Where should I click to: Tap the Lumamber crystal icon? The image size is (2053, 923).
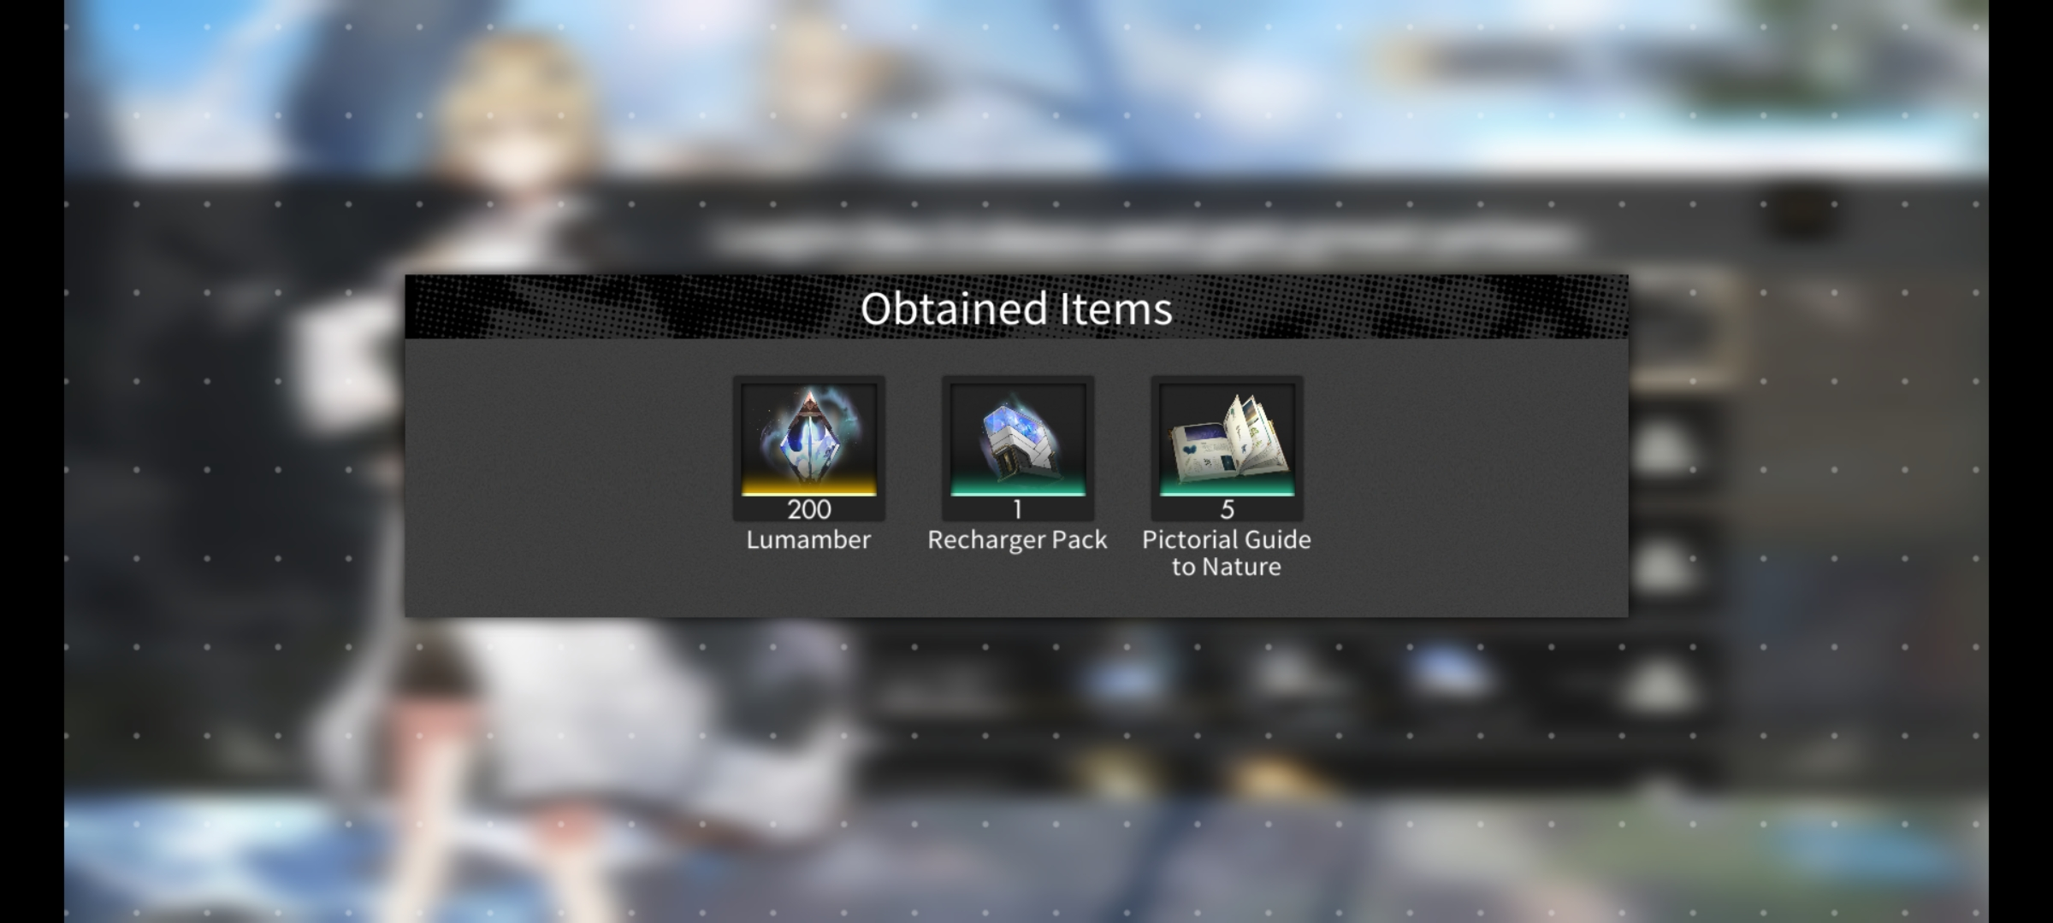tap(808, 437)
